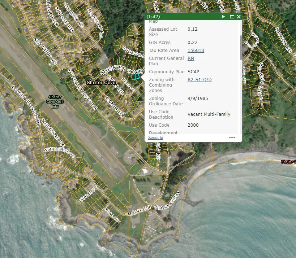Click the red Shelter Cove label at right edge
Screen dimensions: 296x258
click(x=288, y=162)
